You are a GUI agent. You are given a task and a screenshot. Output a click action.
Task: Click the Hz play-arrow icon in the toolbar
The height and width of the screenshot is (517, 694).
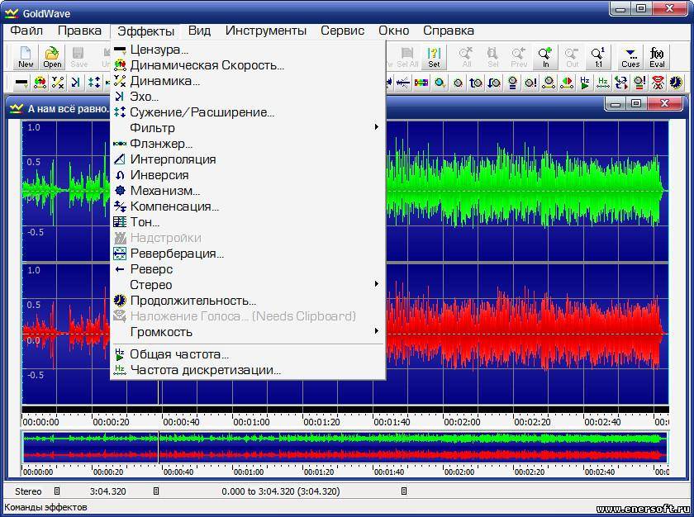coord(585,83)
